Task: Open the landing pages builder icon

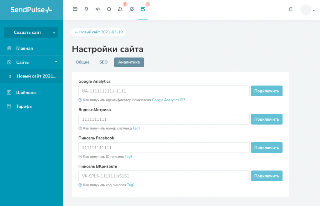Action: (143, 9)
